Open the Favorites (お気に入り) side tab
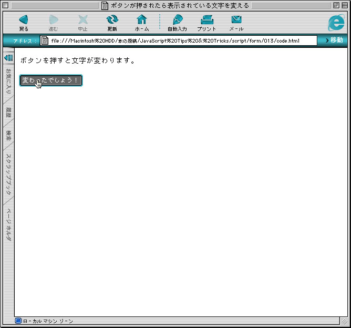The image size is (351, 328). [x=8, y=81]
